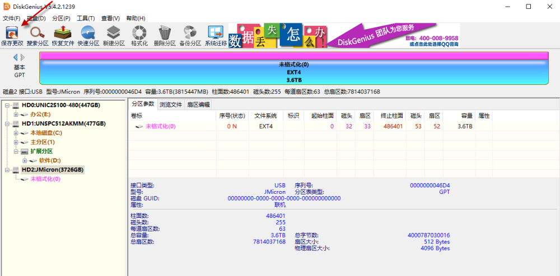This screenshot has width=560, height=276.
Task: Click the 终止柱面 column header
Action: (x=389, y=116)
